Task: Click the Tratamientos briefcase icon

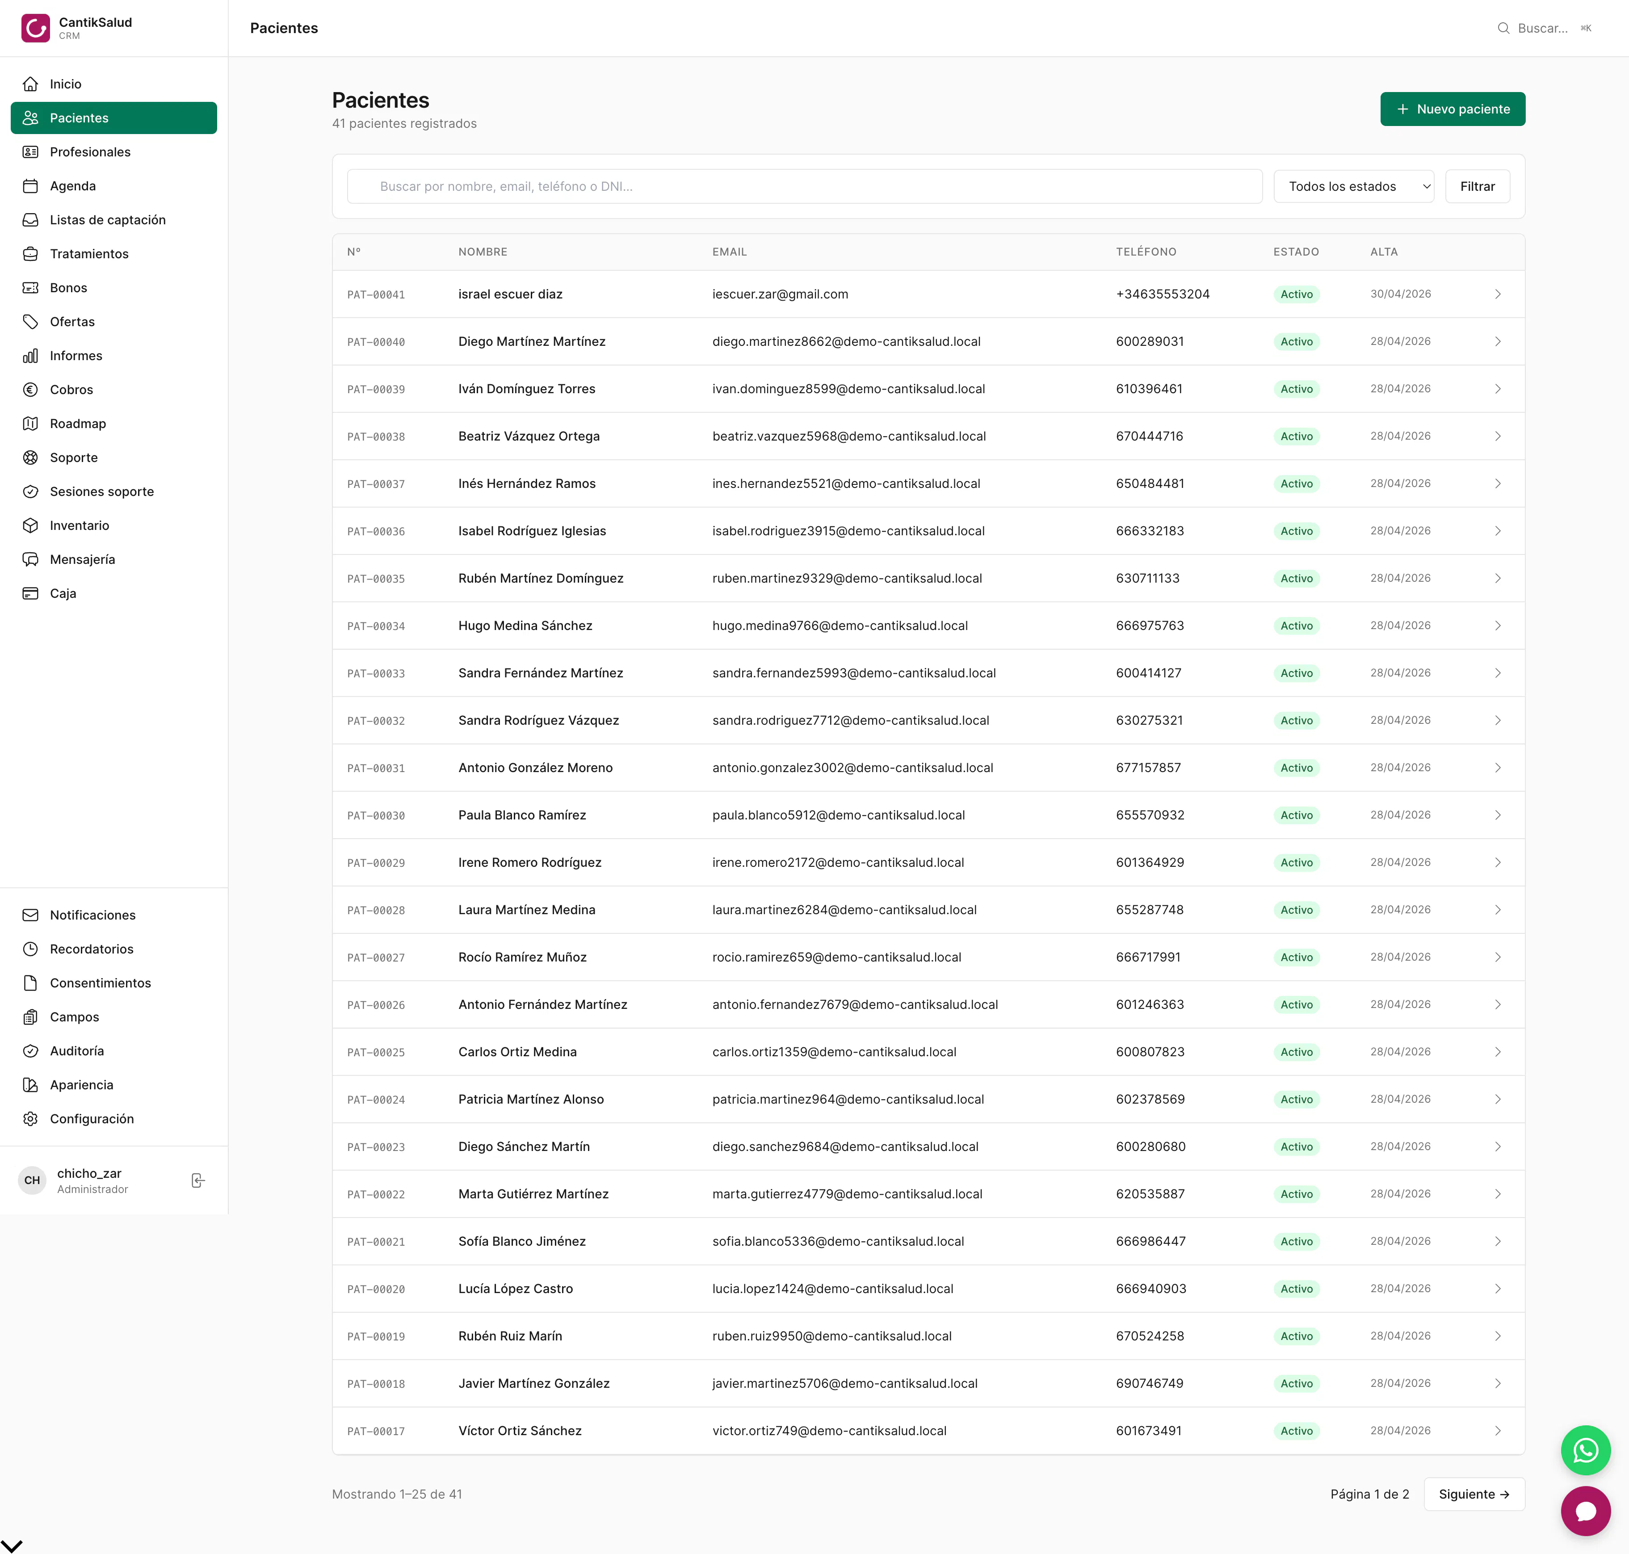Action: point(31,253)
